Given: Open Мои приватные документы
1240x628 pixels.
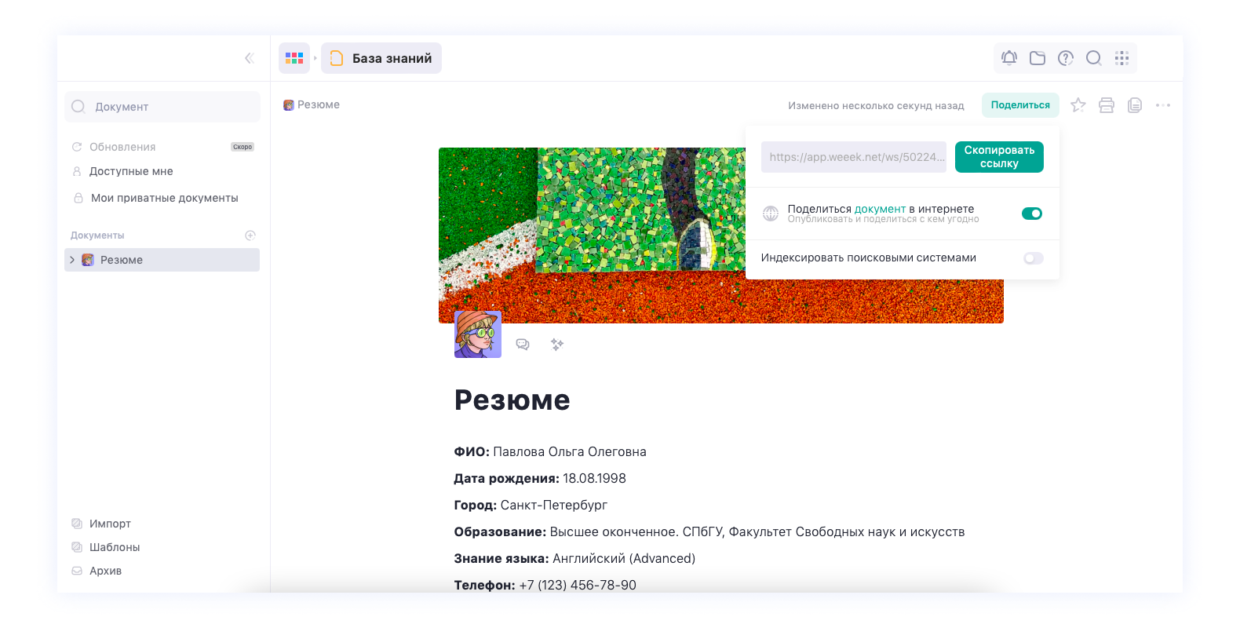Looking at the screenshot, I should (x=162, y=198).
